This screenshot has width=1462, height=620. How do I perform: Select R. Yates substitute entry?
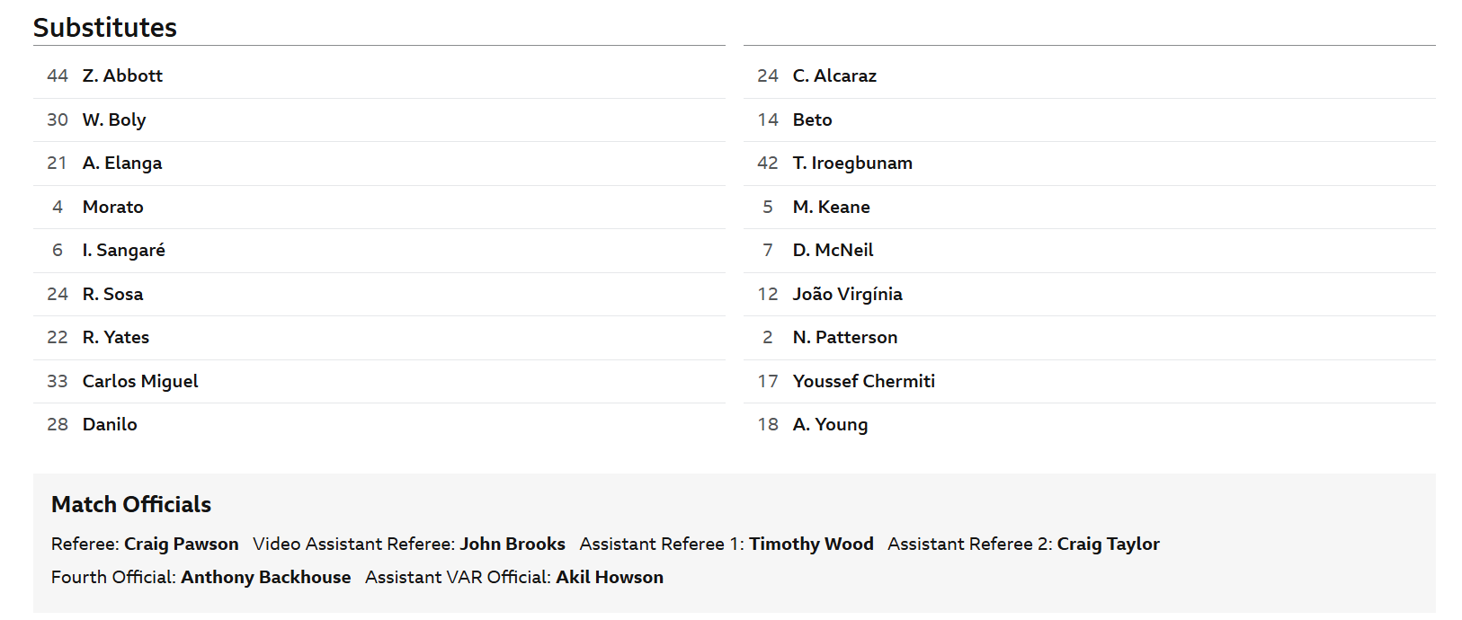pyautogui.click(x=379, y=338)
